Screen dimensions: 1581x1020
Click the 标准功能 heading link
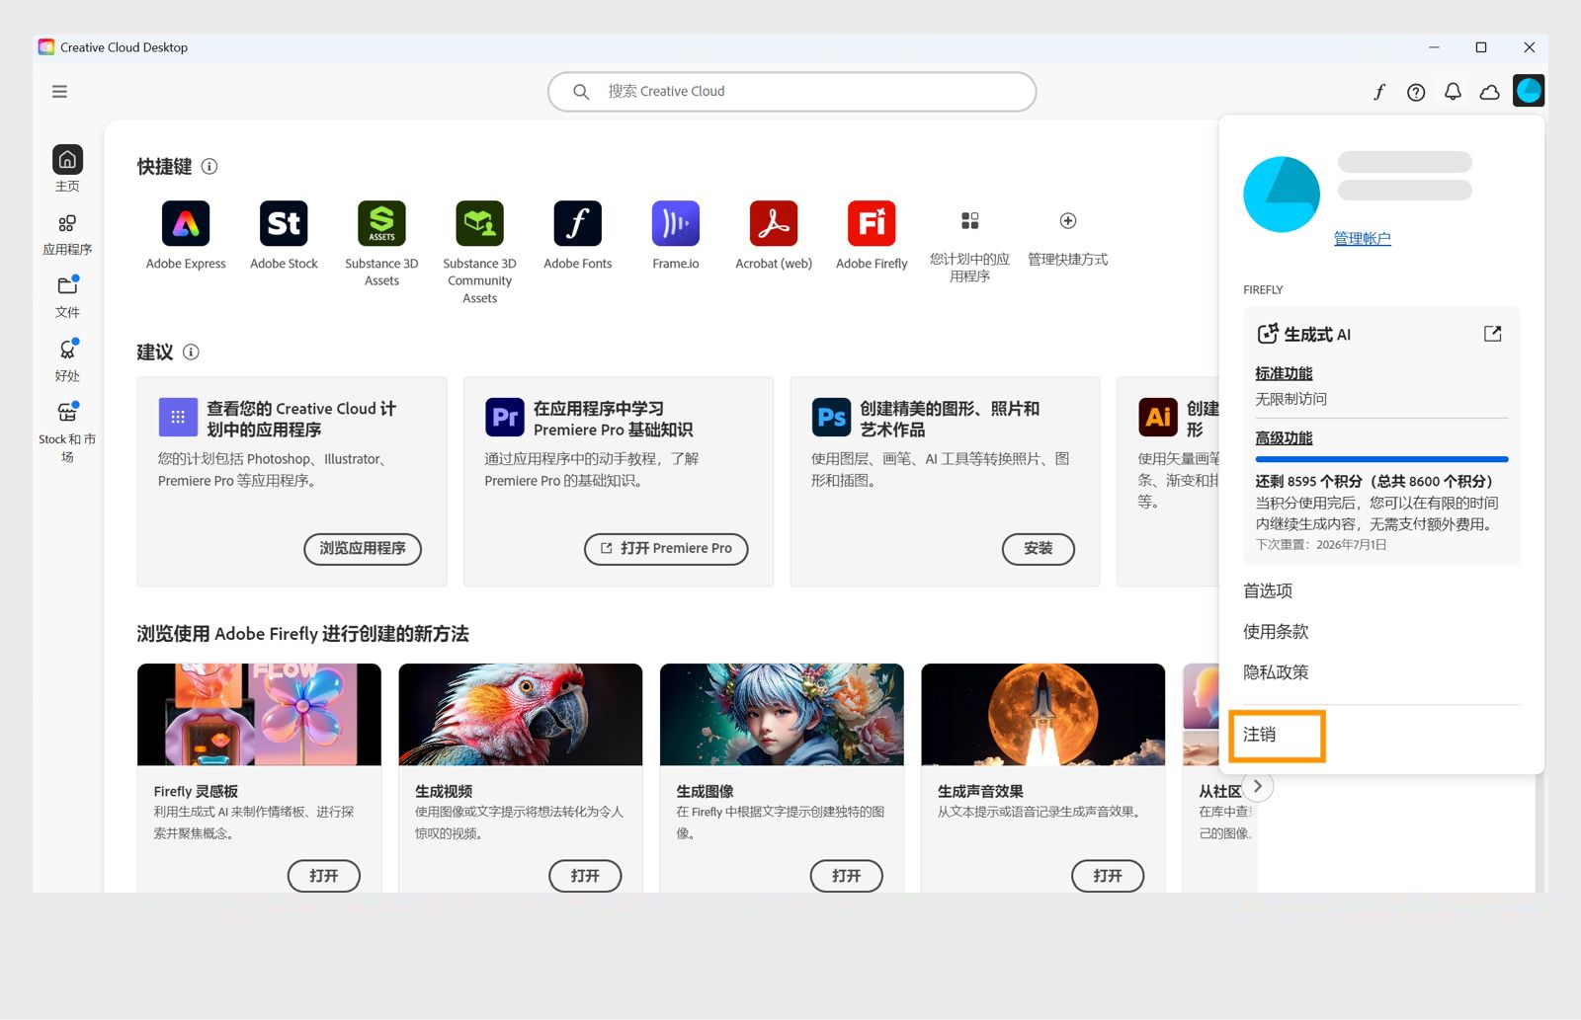point(1284,373)
